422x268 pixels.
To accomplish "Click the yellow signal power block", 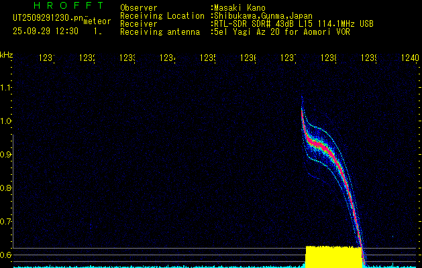I will (x=333, y=257).
